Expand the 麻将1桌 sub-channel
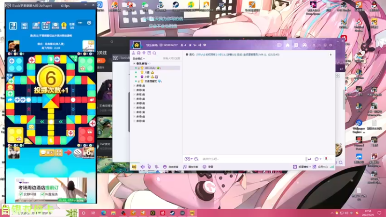 135,86
